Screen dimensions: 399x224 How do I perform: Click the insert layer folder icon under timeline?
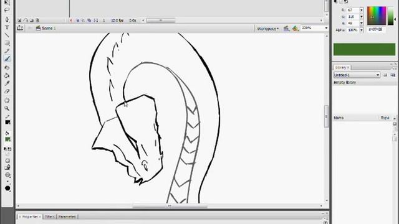coord(32,21)
